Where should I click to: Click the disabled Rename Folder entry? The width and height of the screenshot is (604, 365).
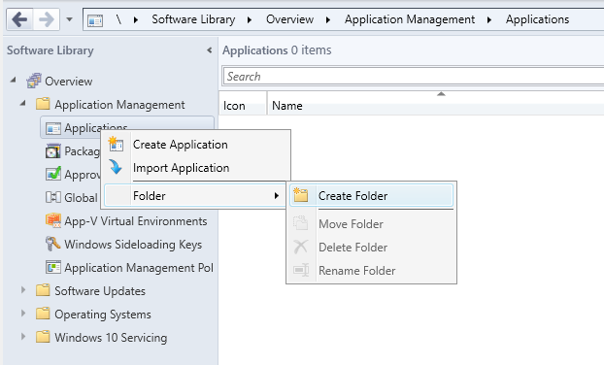click(x=371, y=270)
